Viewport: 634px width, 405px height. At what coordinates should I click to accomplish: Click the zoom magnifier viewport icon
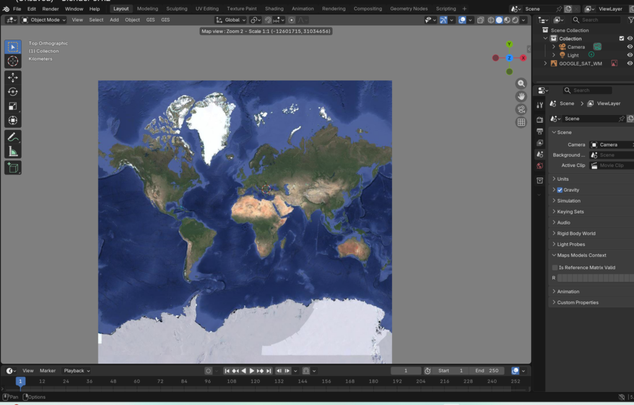point(521,83)
